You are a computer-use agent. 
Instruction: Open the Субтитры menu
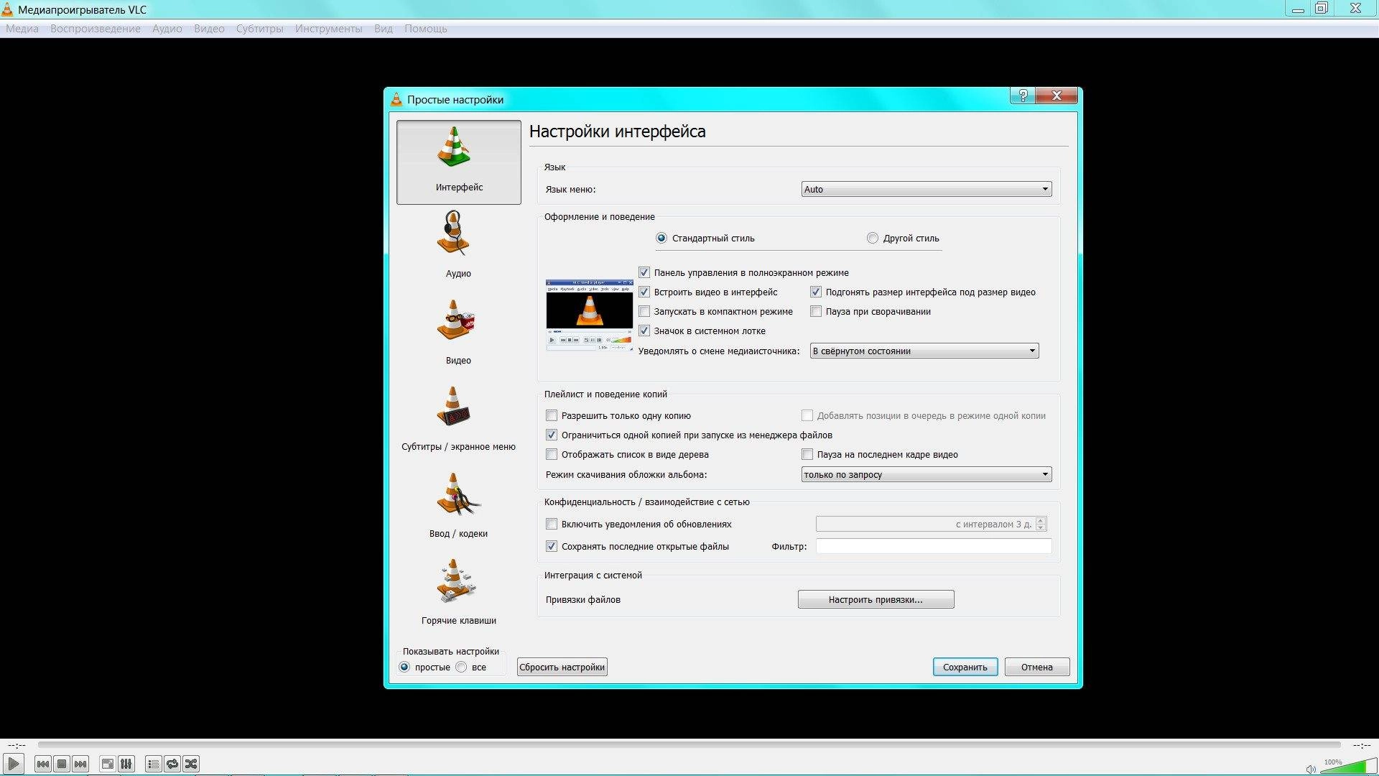tap(259, 29)
